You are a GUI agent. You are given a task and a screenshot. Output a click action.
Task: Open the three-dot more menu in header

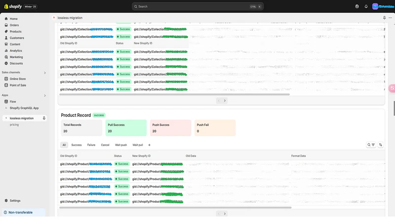tap(390, 18)
